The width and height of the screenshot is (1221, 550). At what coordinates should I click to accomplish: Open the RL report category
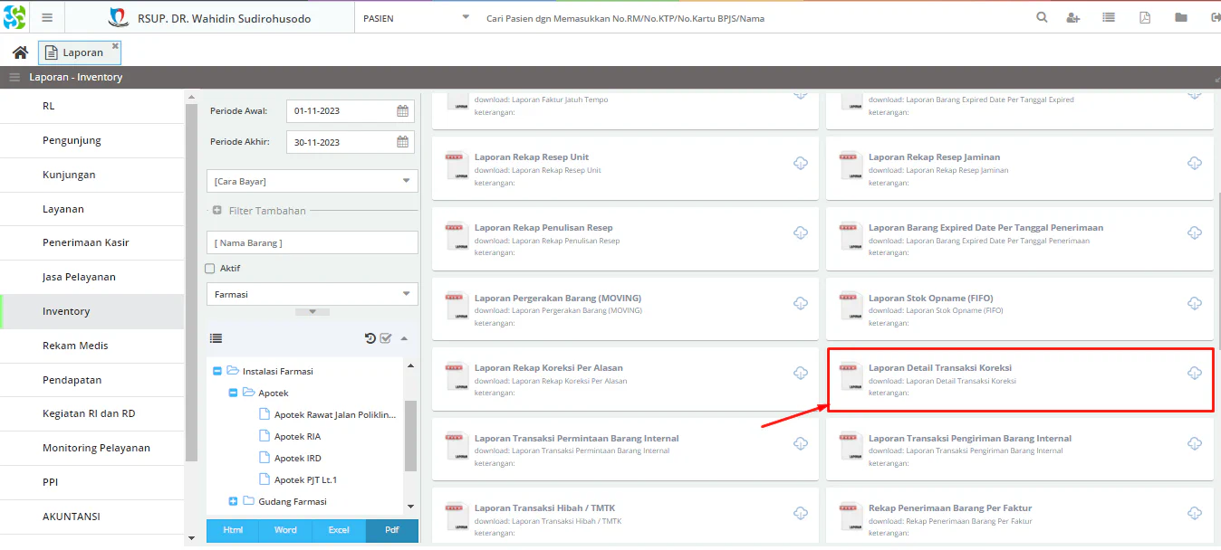(92, 106)
